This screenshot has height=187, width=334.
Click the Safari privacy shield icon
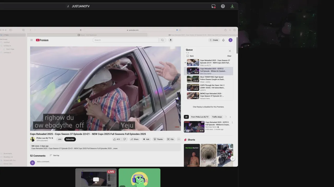[81, 30]
